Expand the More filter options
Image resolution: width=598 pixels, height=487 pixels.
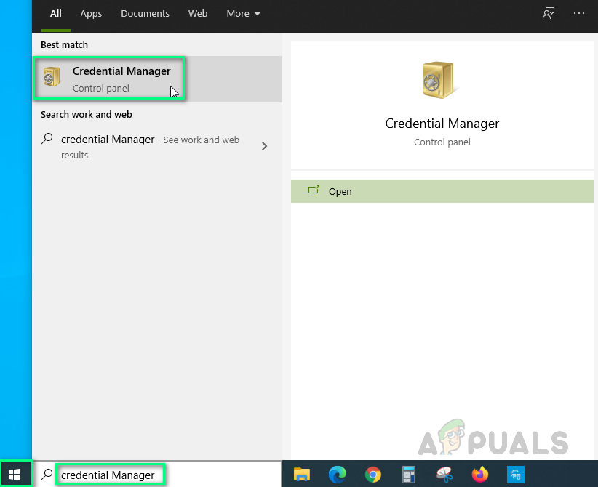pos(243,13)
